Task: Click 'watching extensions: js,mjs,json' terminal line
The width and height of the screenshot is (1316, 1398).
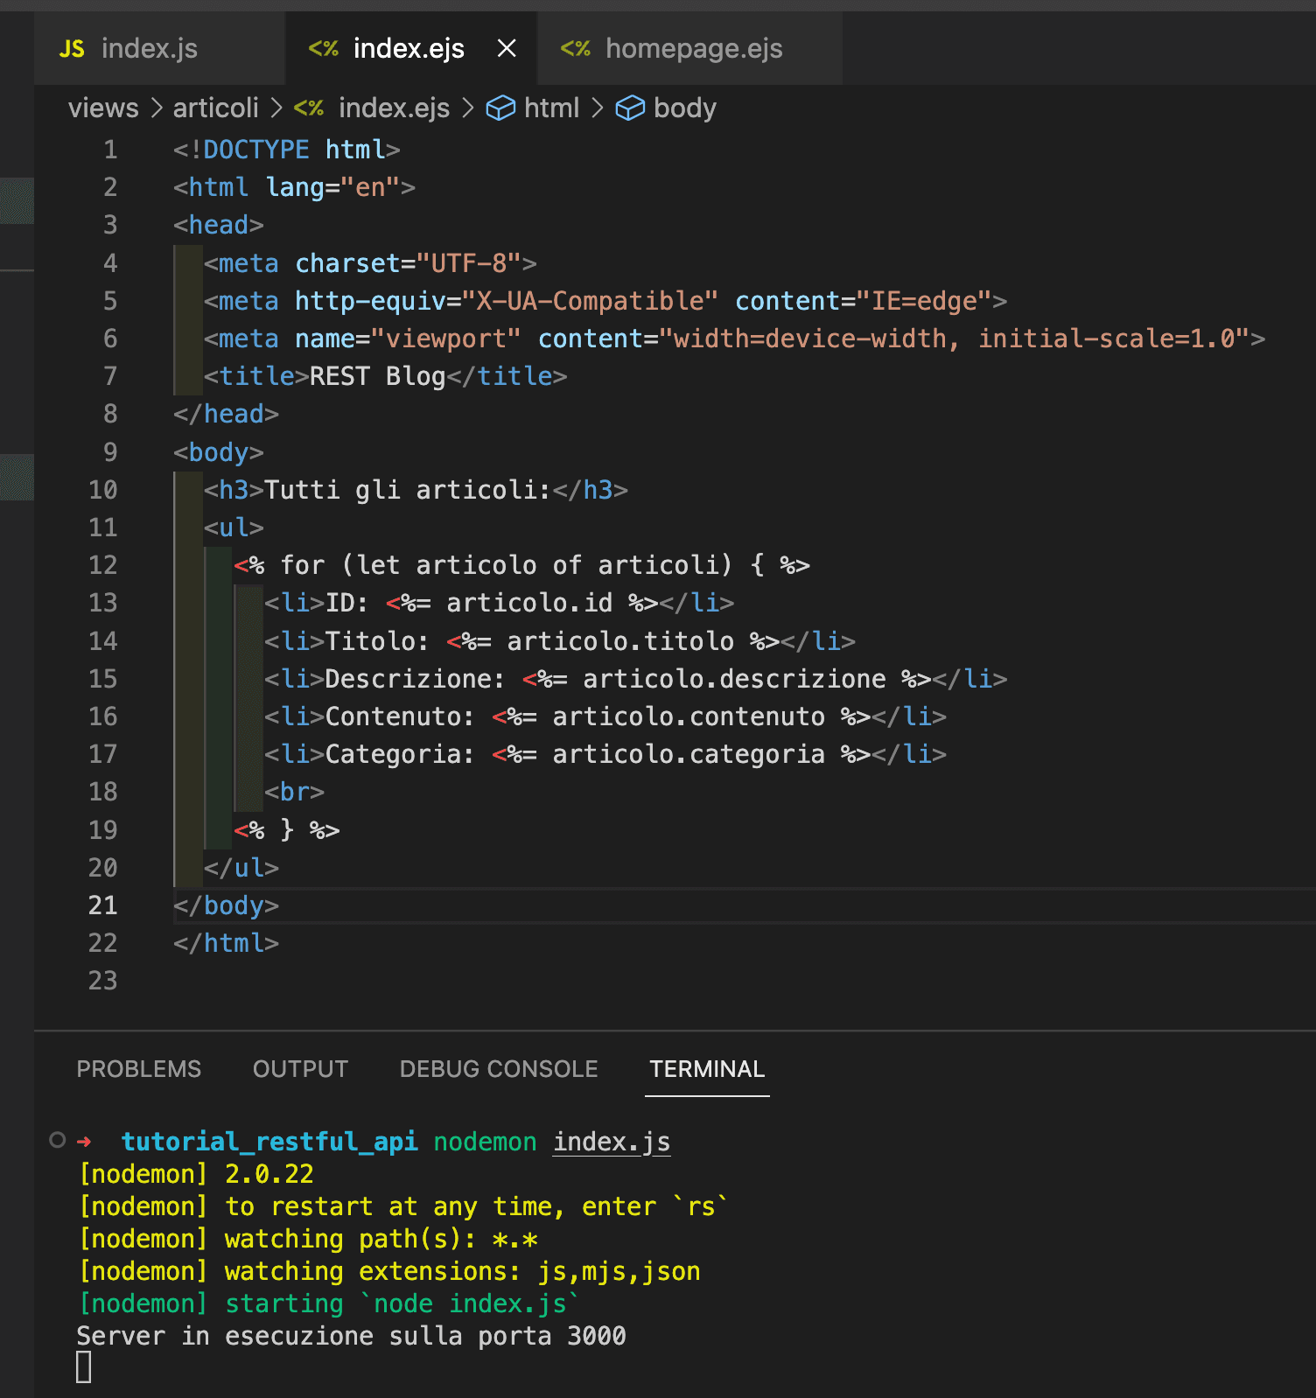Action: click(x=462, y=1271)
